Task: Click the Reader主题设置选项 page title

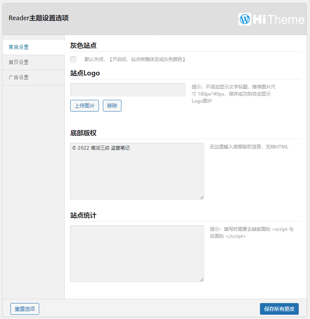Action: 38,18
